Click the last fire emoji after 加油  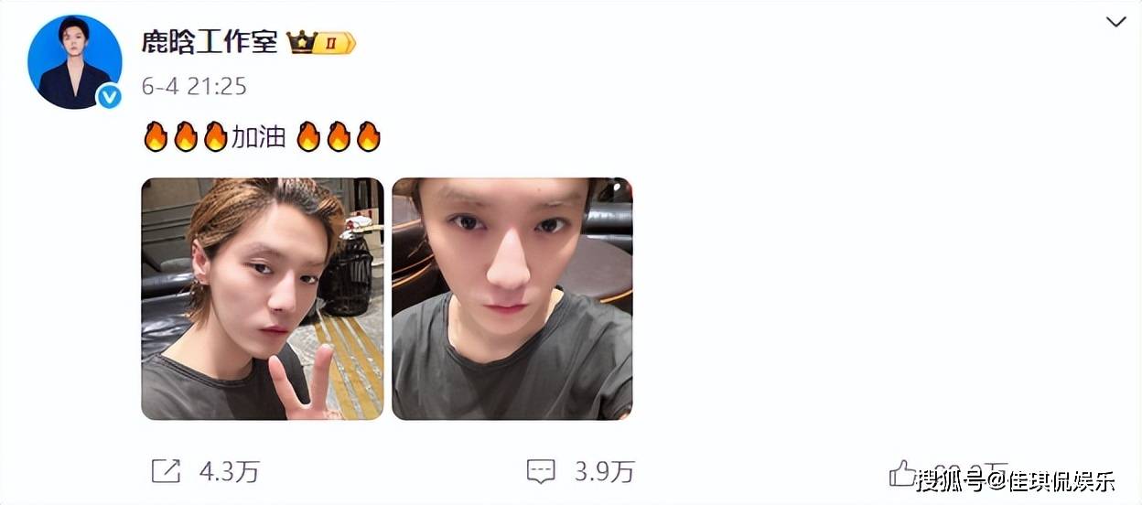click(x=368, y=137)
